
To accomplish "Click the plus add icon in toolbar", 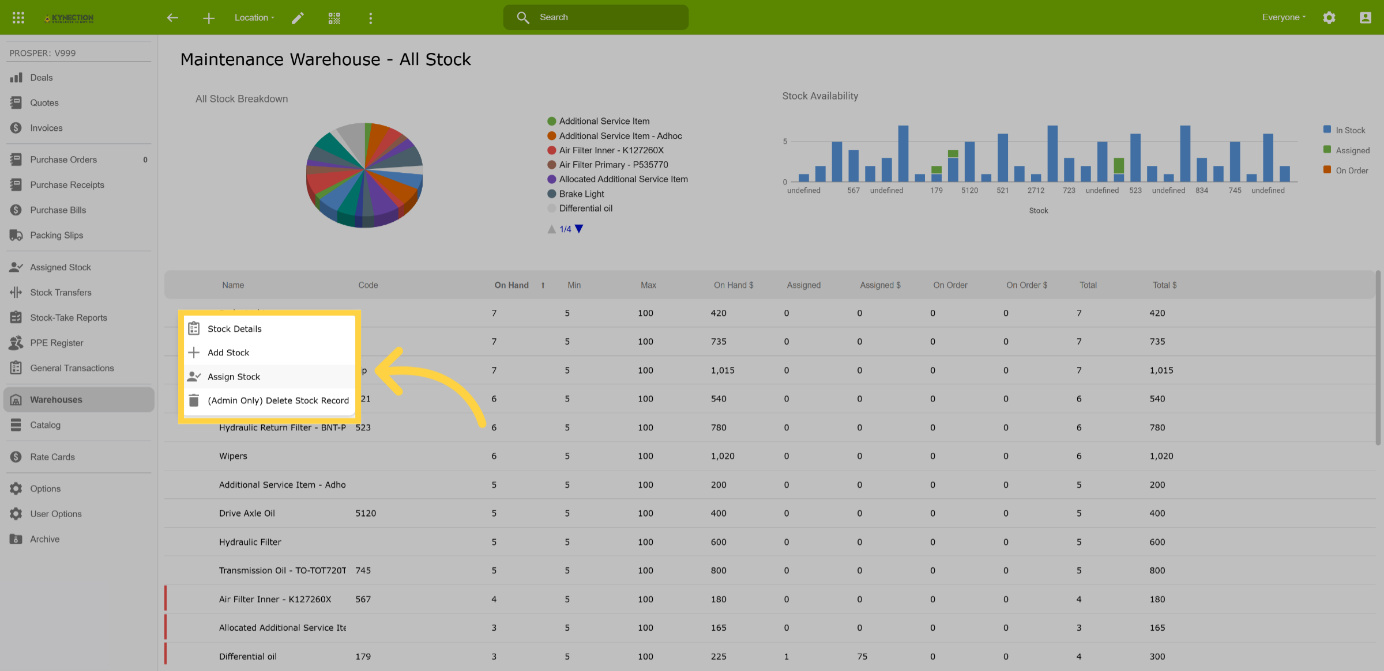I will tap(209, 18).
